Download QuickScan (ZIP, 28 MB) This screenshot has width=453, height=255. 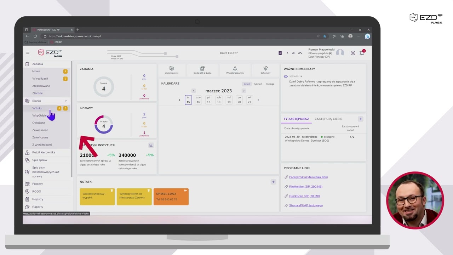point(304,196)
